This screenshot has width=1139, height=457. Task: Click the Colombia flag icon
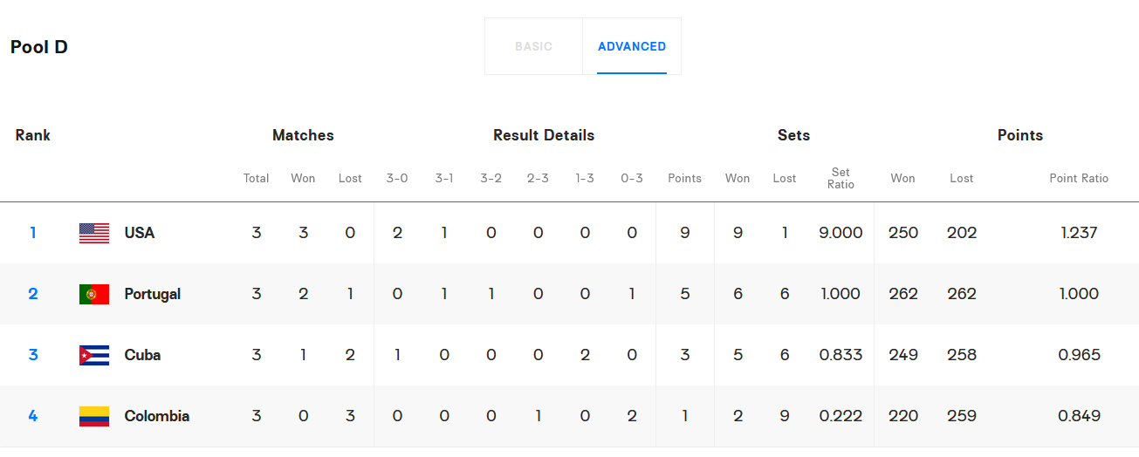[x=94, y=416]
